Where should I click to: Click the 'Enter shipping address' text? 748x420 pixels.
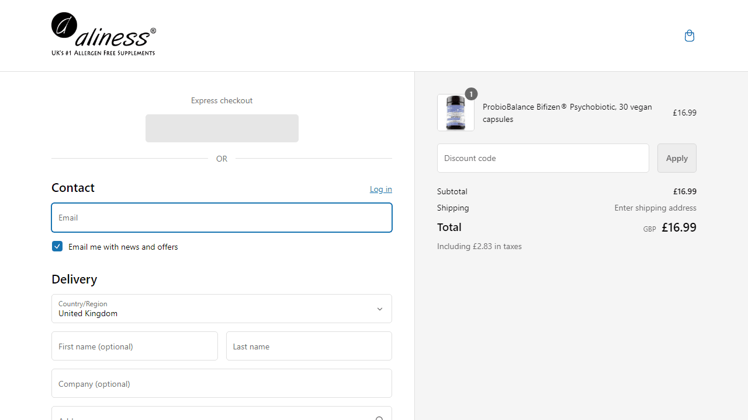point(655,208)
